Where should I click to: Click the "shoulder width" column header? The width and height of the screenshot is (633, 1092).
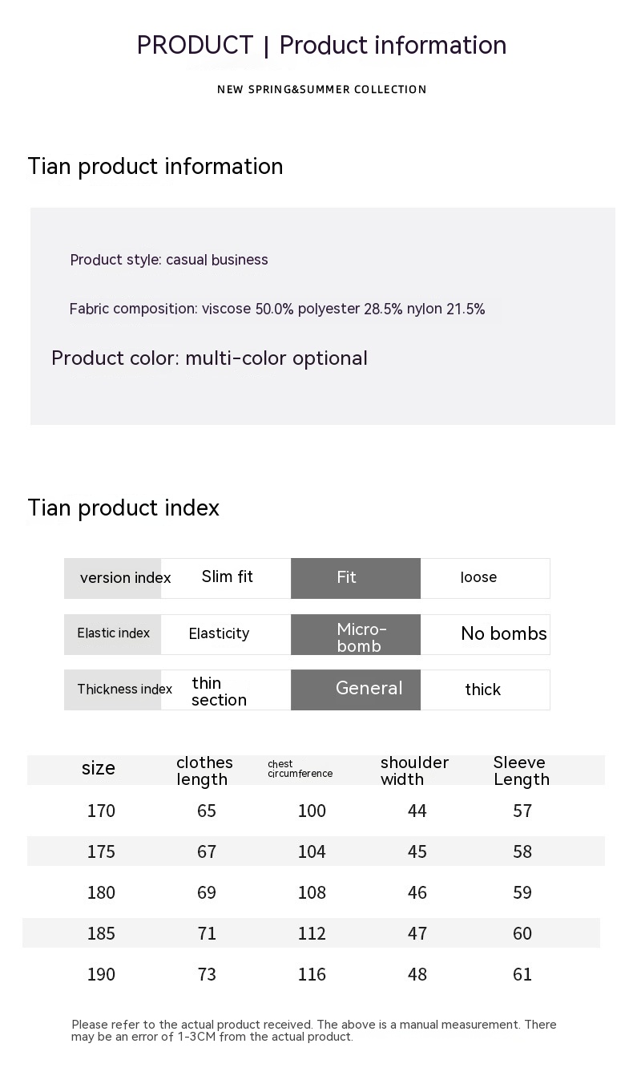click(x=414, y=771)
